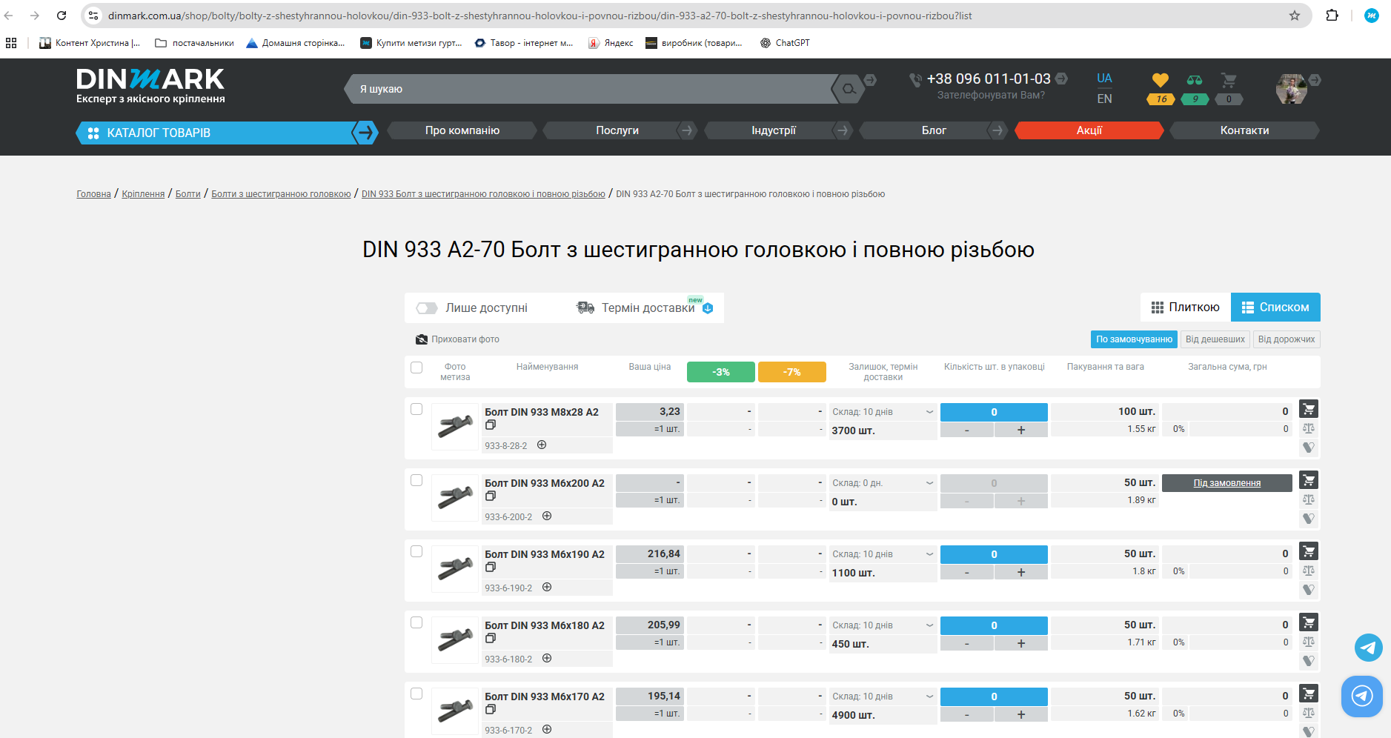The width and height of the screenshot is (1391, 738).
Task: Expand stock dropdown for M8x28 A2 row
Action: (x=929, y=412)
